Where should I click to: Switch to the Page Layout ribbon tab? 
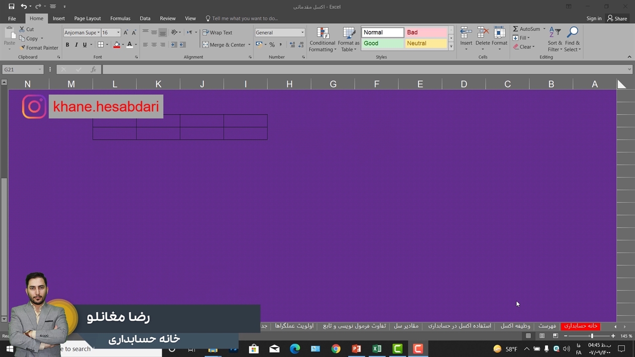click(x=87, y=18)
